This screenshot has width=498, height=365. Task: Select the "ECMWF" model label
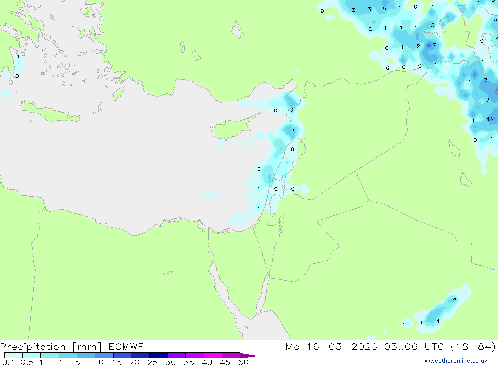[x=126, y=347]
